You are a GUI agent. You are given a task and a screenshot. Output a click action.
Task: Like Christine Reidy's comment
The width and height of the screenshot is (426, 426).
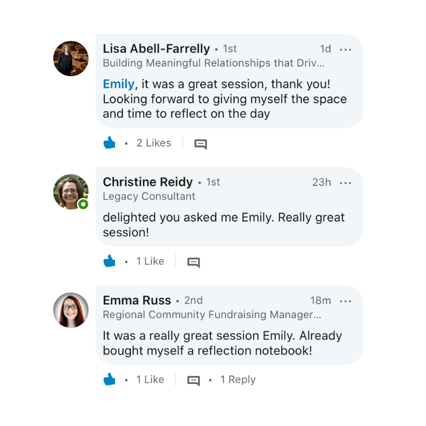[110, 261]
